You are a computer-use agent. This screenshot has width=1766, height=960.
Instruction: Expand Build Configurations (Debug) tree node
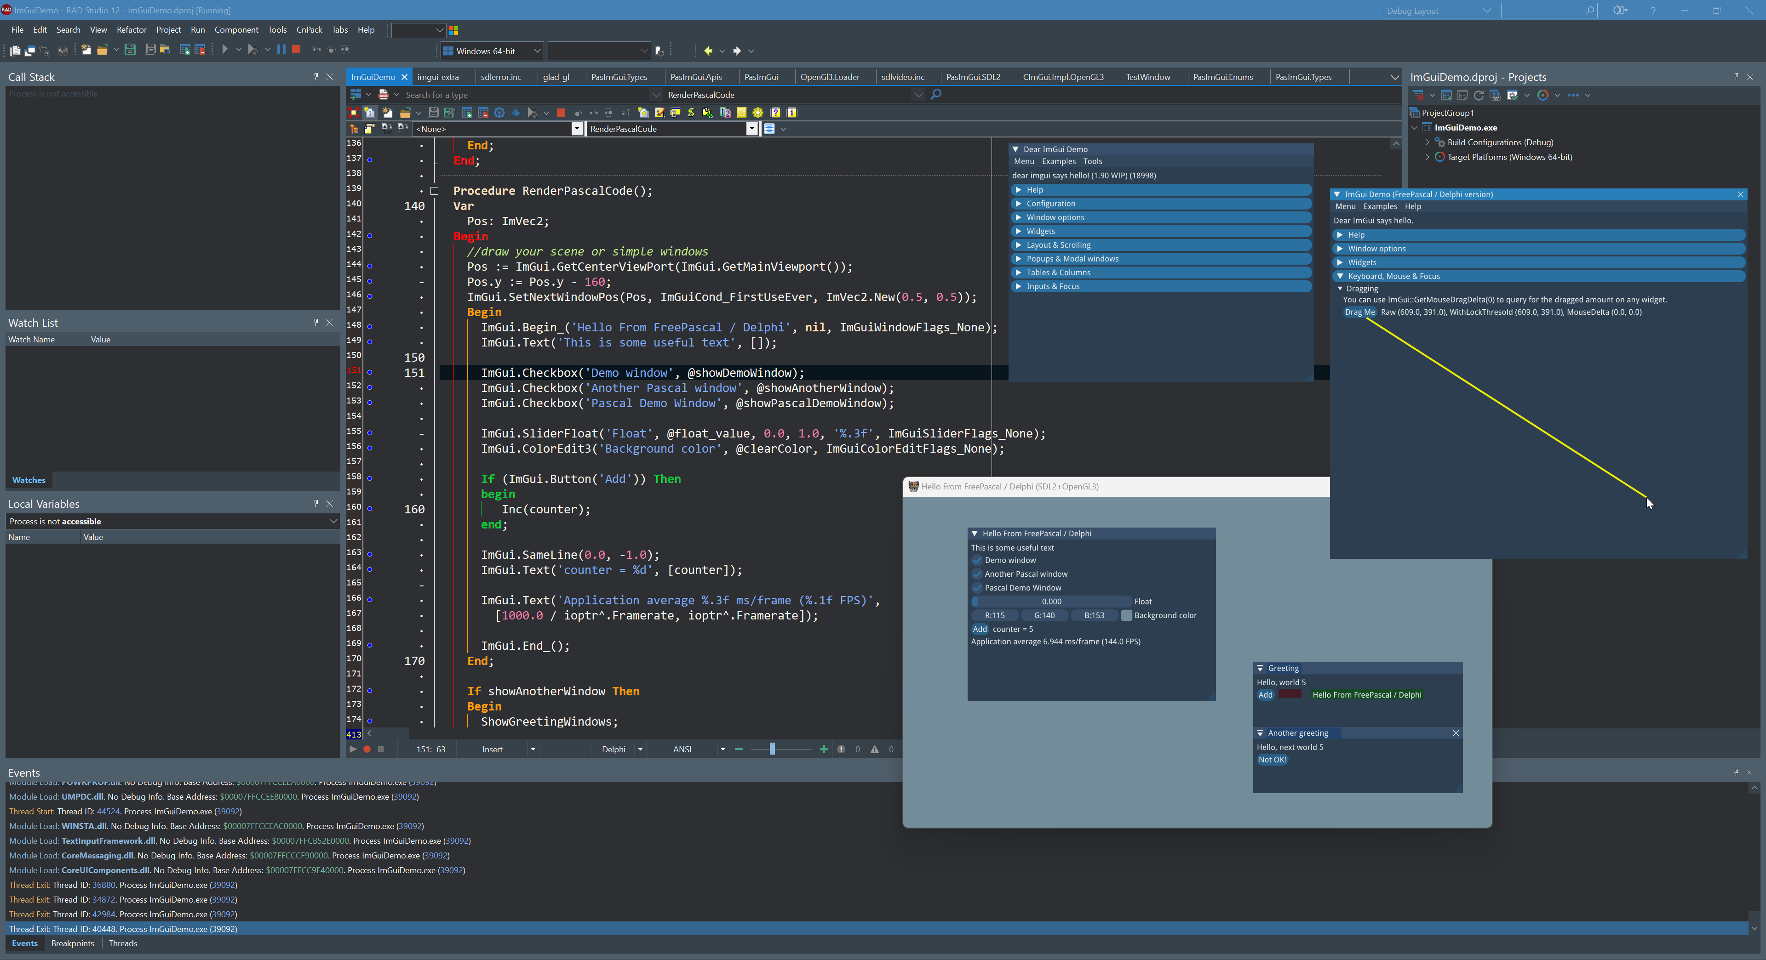coord(1428,142)
